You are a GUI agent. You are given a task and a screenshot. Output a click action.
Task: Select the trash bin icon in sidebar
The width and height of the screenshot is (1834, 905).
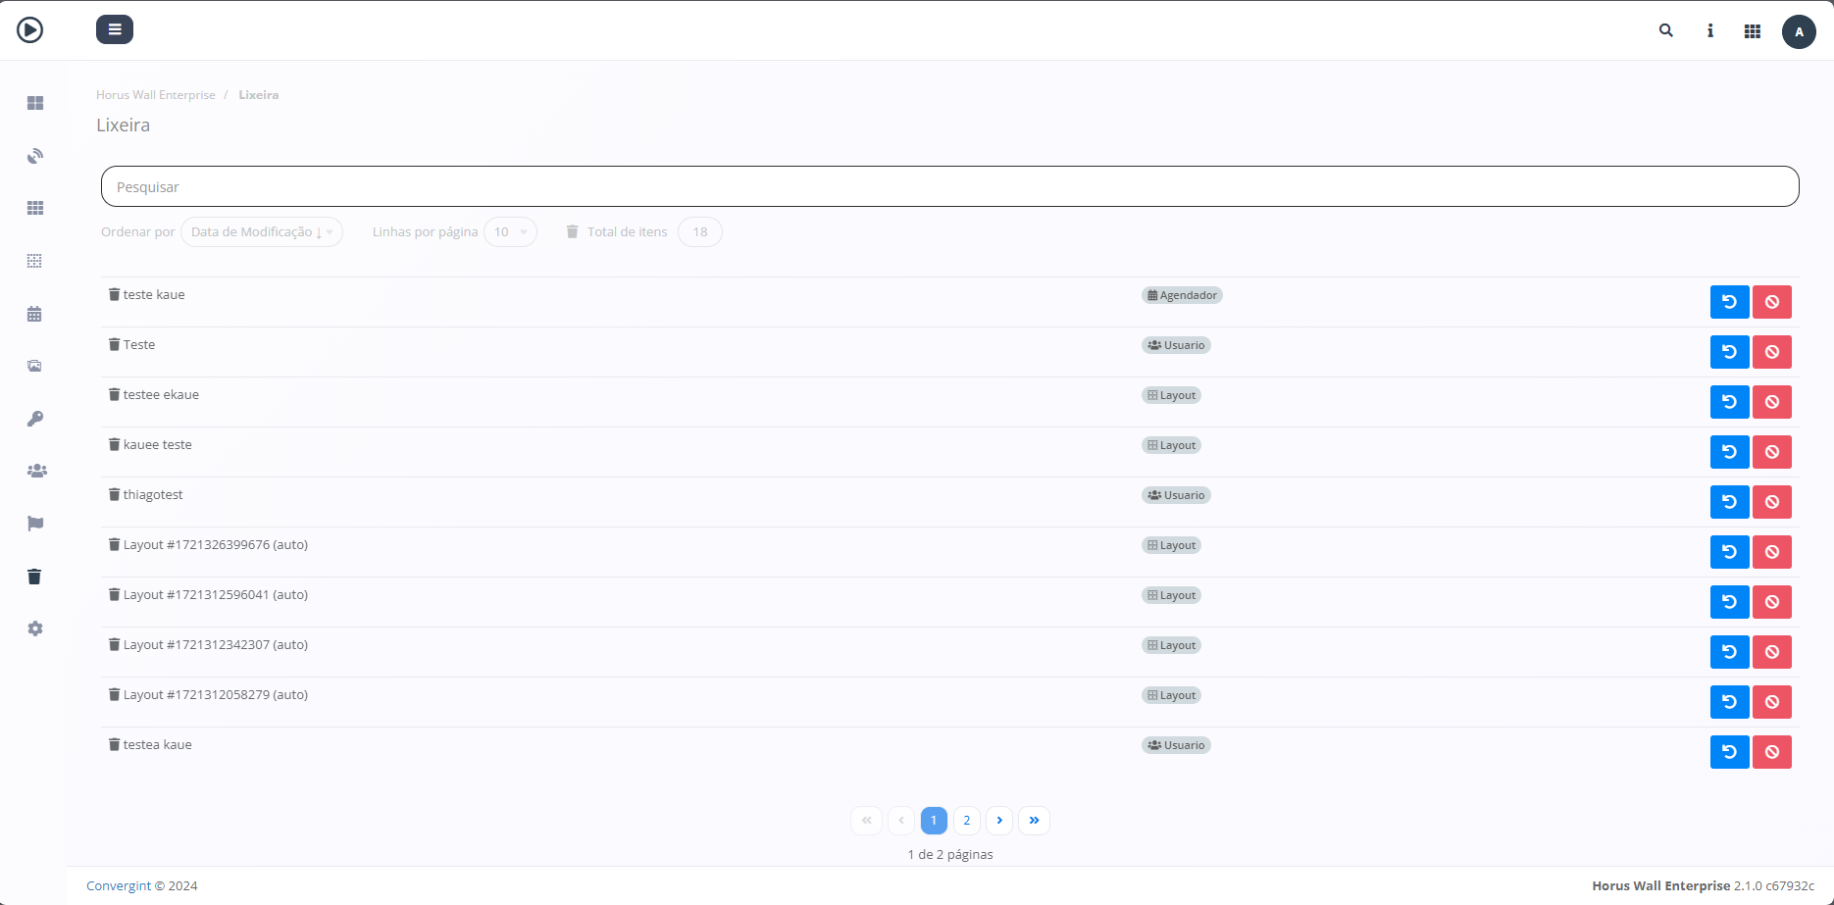coord(34,577)
